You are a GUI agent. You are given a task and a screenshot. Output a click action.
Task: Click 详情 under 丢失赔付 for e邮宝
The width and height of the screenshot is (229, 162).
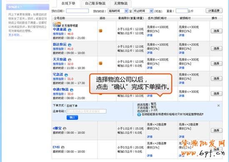150,137
